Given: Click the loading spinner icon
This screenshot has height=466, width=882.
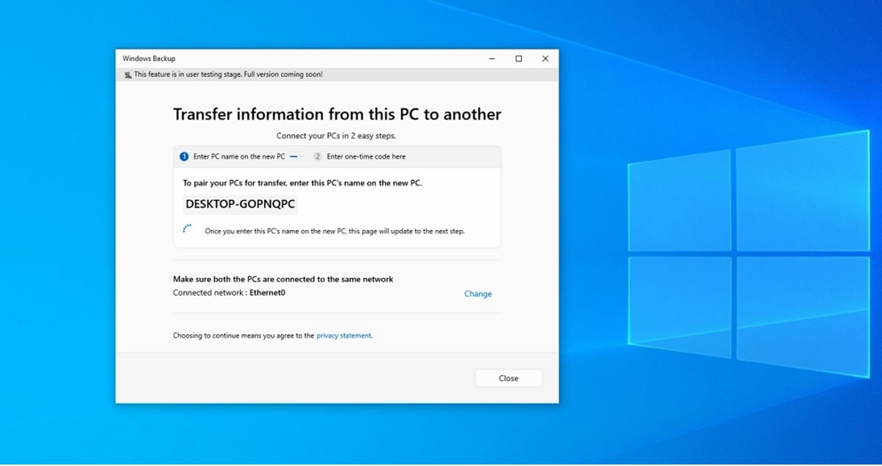Looking at the screenshot, I should (x=187, y=229).
